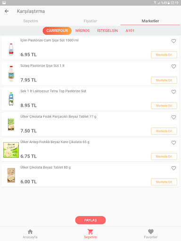Select the A101 market filter
Screen dimensions: 181x241
click(130, 31)
